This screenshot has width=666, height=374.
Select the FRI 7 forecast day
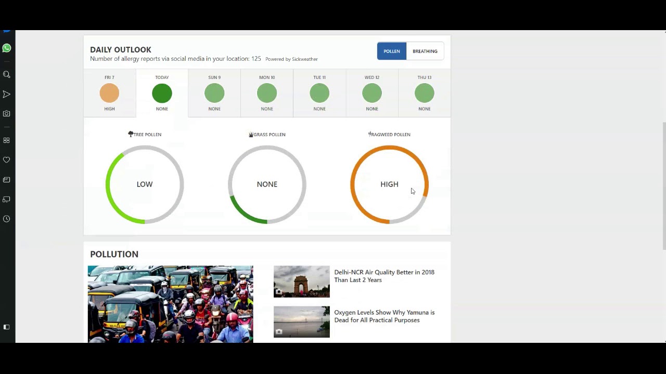click(109, 93)
